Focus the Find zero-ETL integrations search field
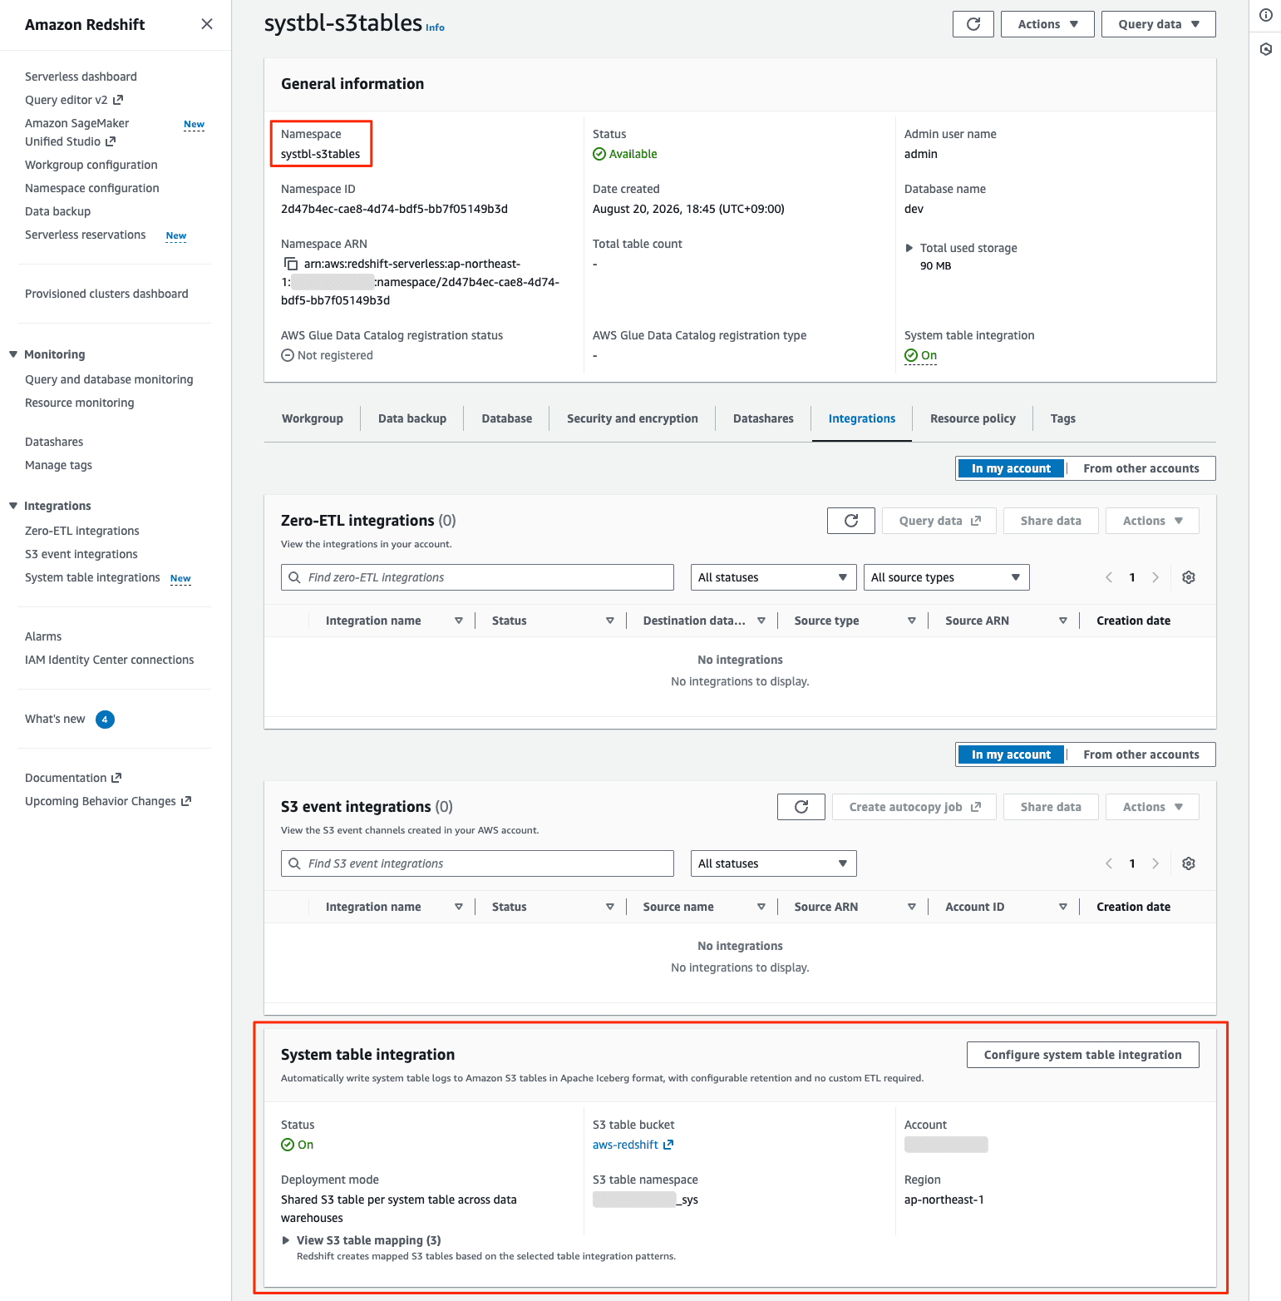Image resolution: width=1281 pixels, height=1301 pixels. (477, 577)
